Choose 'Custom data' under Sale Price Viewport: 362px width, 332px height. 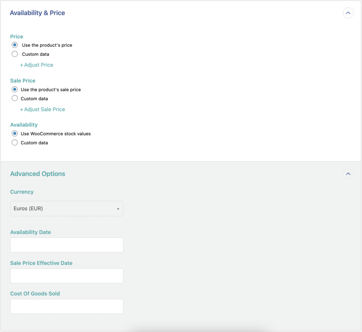pyautogui.click(x=14, y=98)
